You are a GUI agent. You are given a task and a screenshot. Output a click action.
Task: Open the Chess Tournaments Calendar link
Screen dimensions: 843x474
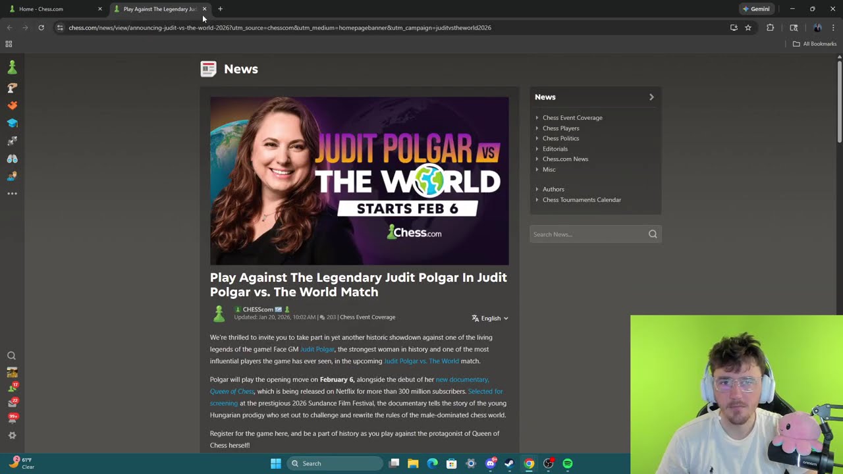point(582,199)
